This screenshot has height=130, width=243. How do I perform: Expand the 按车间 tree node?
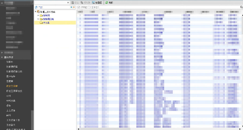[38, 16]
